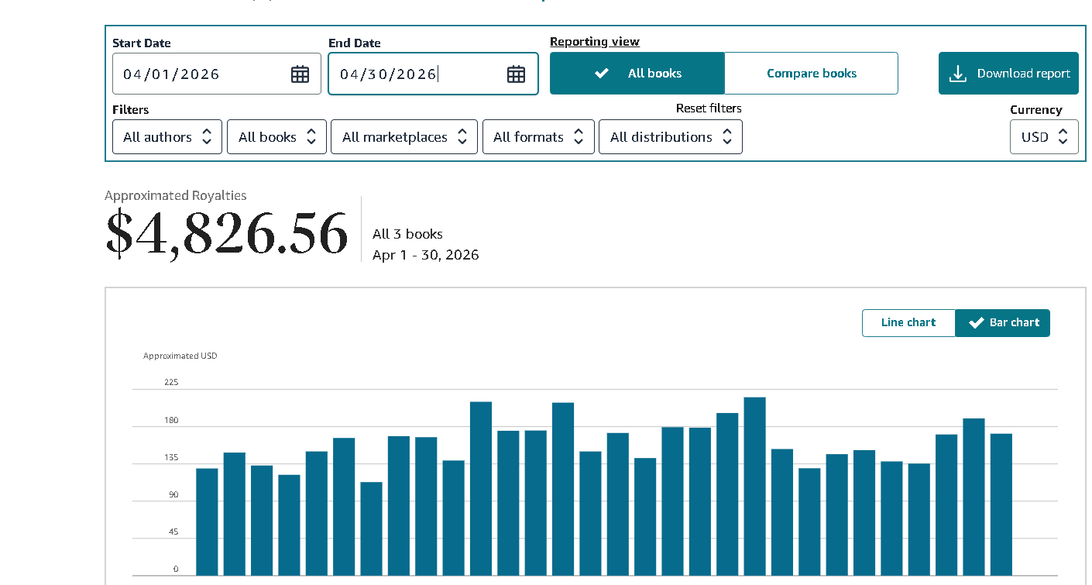The image size is (1092, 585).
Task: Click the Filters label
Action: click(x=131, y=110)
